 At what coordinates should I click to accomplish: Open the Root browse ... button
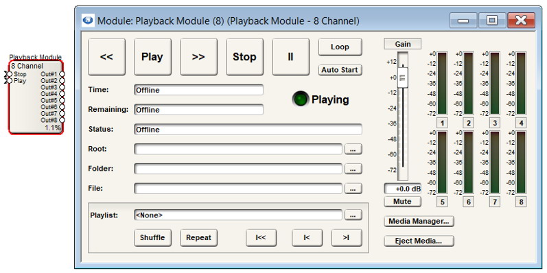point(353,150)
